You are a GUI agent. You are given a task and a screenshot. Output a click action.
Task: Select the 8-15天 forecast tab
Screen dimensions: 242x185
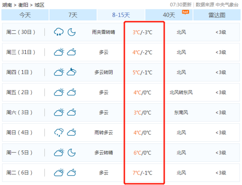coord(121,15)
